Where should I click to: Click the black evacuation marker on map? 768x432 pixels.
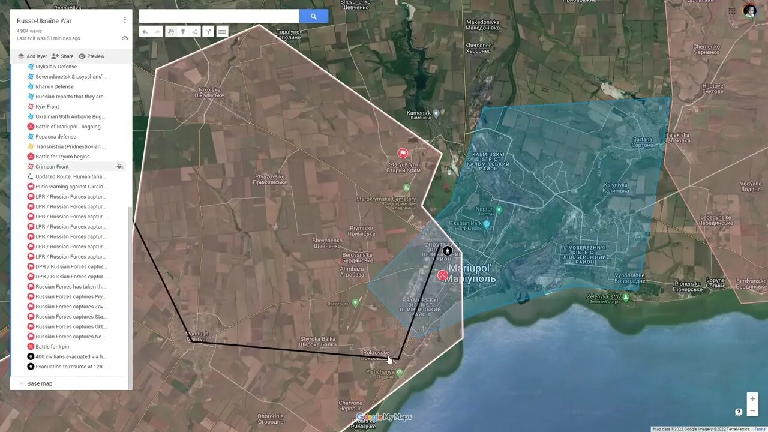(448, 251)
